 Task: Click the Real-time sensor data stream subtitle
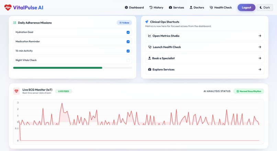37,93
